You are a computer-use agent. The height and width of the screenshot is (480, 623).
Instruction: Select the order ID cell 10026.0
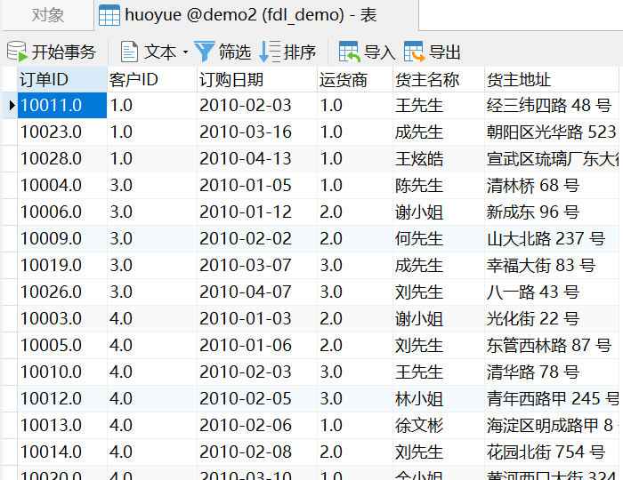coord(62,292)
